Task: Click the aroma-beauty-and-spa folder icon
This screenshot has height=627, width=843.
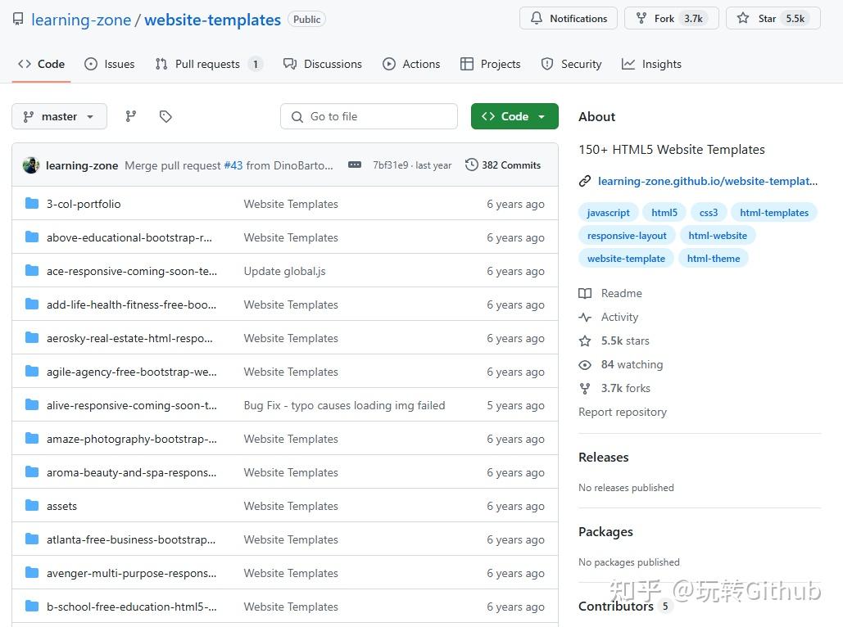Action: [32, 471]
